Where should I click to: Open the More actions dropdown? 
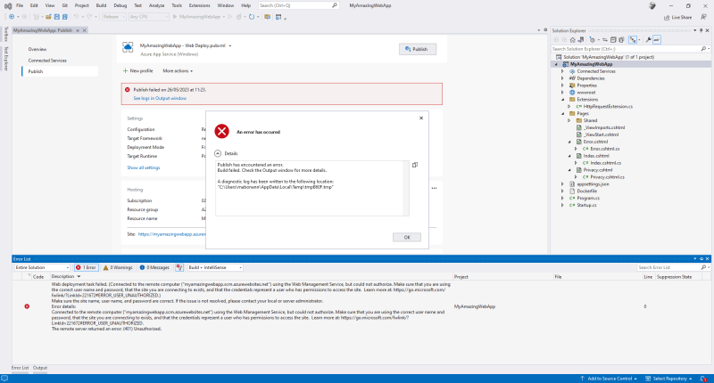click(178, 71)
